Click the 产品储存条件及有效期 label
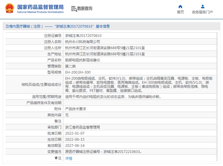Screen dimensions: 223x166 pyautogui.click(x=44, y=103)
